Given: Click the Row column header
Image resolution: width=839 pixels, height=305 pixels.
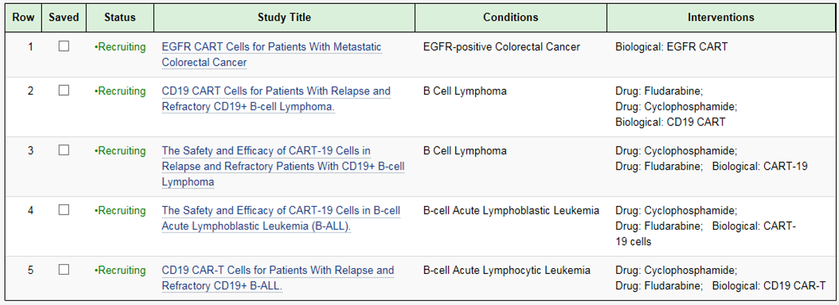Looking at the screenshot, I should pyautogui.click(x=23, y=18).
